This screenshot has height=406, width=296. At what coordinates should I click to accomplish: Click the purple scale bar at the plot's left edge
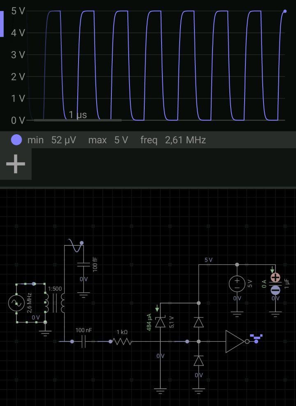[2, 24]
